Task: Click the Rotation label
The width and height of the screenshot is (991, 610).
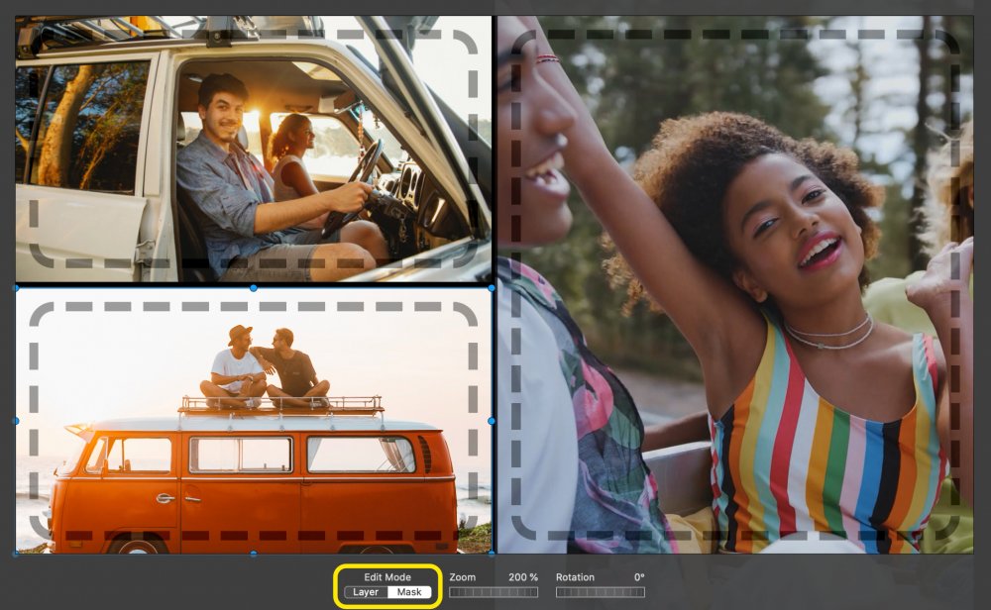Action: (x=575, y=577)
